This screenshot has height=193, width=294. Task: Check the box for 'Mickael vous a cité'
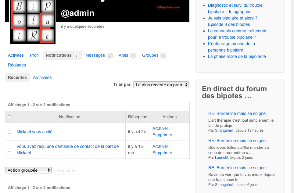pos(9,132)
